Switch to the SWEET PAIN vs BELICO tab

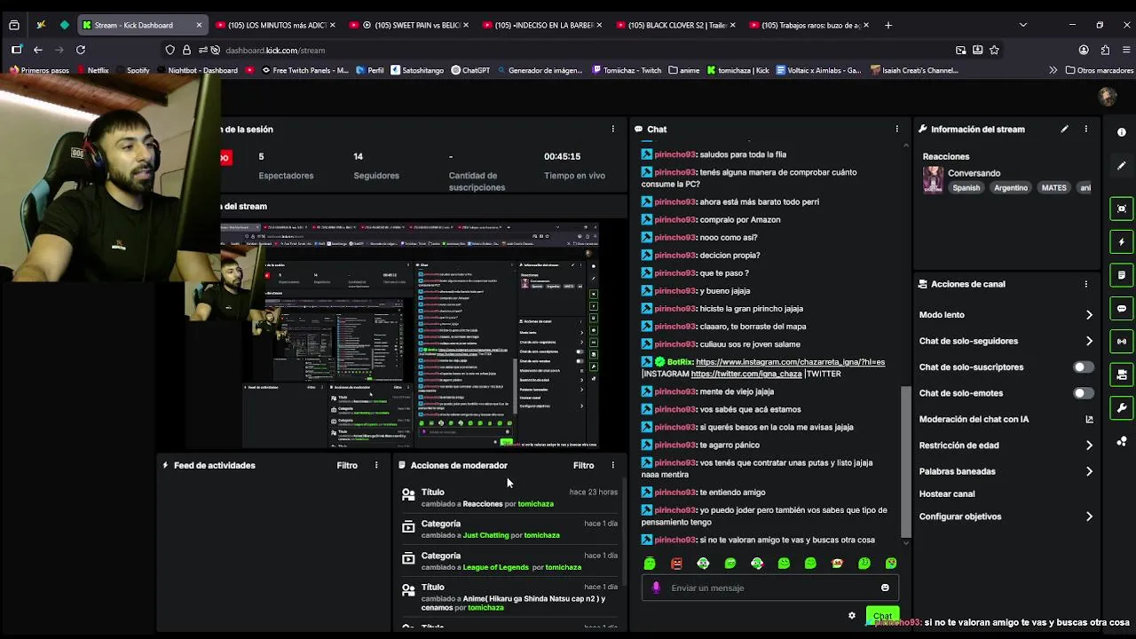(x=409, y=25)
